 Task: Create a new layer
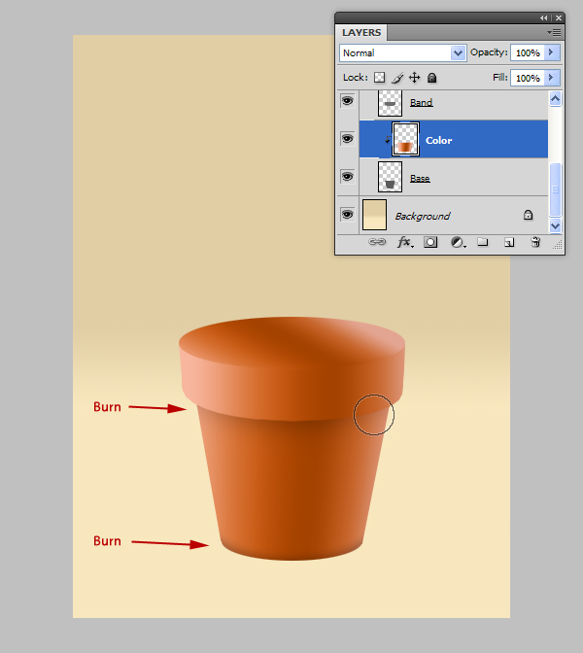(508, 243)
